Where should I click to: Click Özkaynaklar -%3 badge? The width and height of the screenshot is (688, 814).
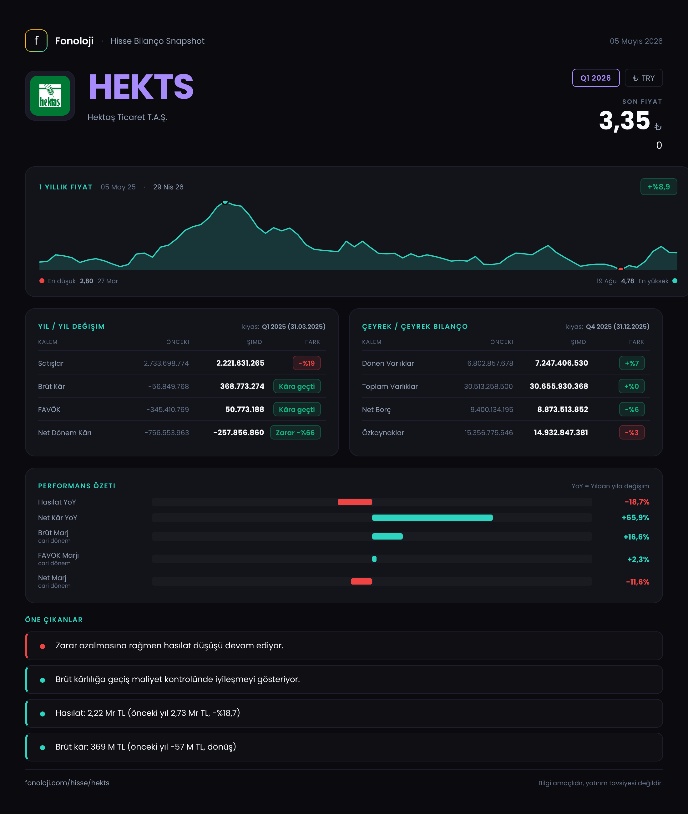(632, 432)
